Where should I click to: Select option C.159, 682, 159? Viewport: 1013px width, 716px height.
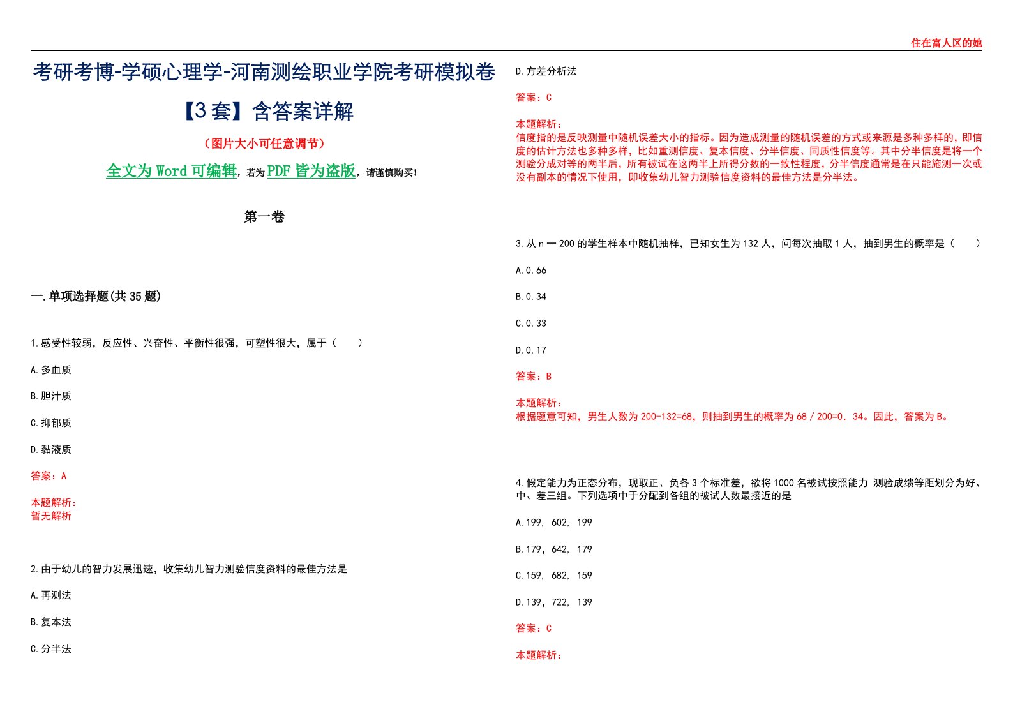554,576
